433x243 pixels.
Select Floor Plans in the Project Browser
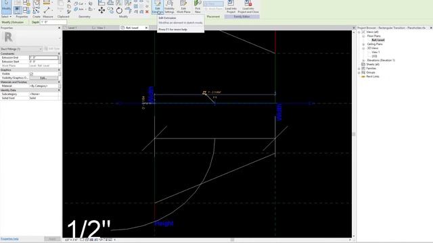click(373, 36)
